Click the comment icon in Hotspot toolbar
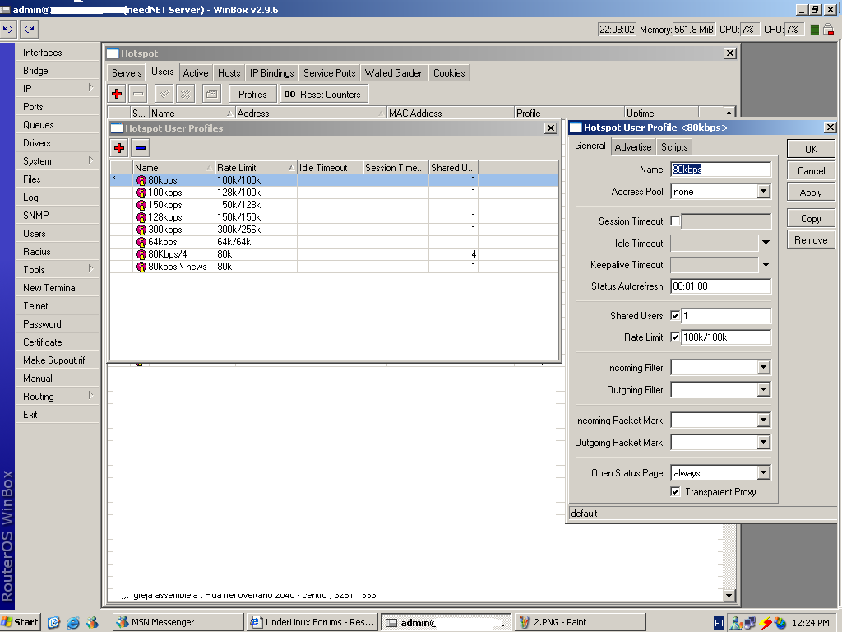 point(211,95)
